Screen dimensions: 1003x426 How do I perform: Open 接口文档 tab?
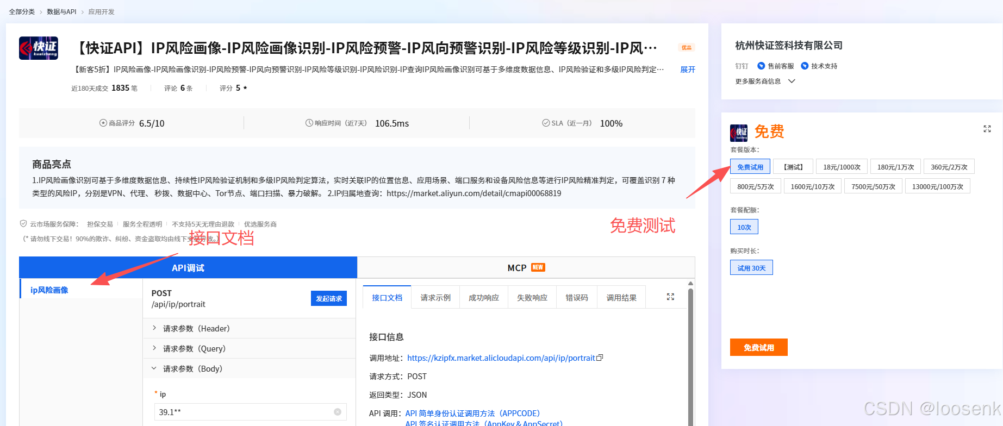pos(387,297)
